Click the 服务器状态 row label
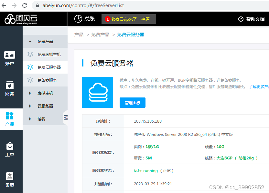The height and width of the screenshot is (193, 269). (x=103, y=171)
